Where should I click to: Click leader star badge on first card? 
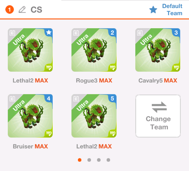pyautogui.click(x=49, y=32)
